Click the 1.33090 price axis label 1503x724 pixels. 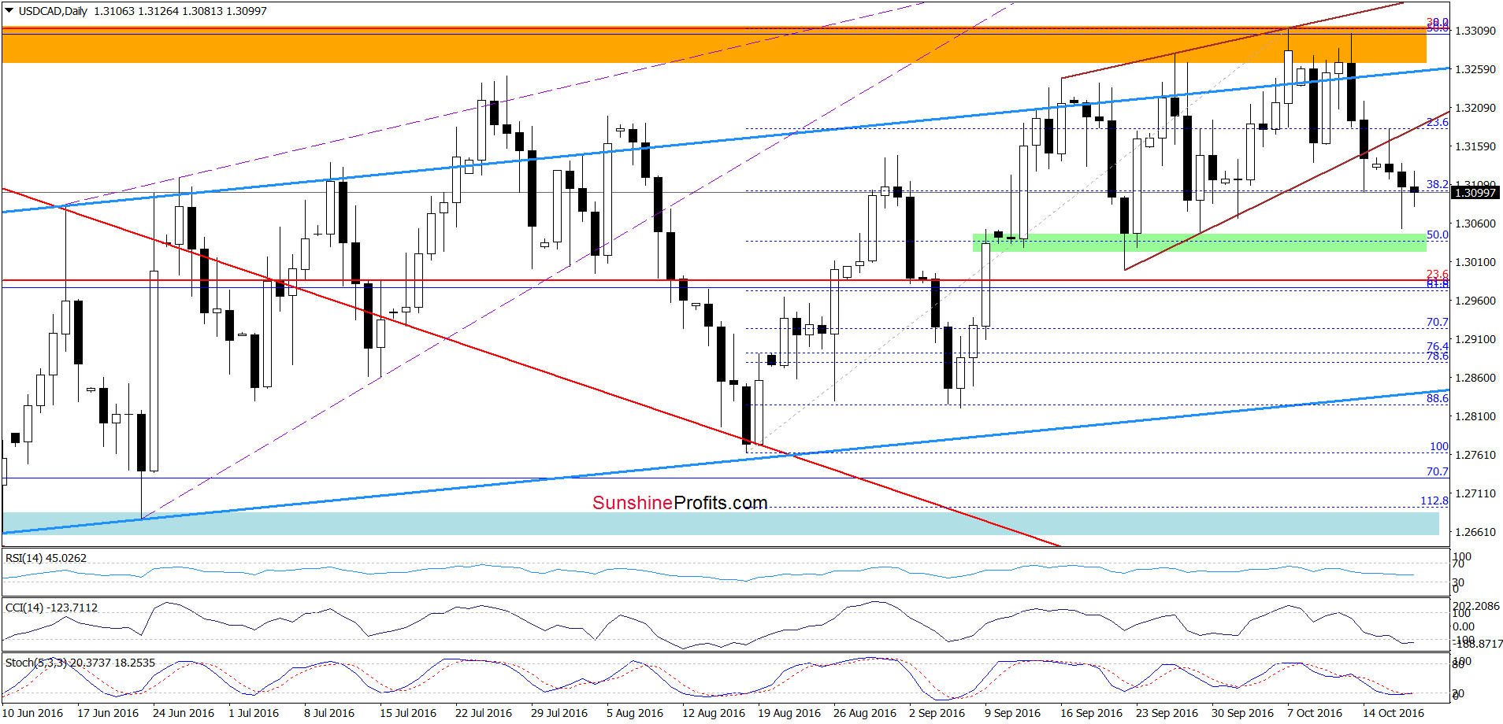[x=1475, y=31]
